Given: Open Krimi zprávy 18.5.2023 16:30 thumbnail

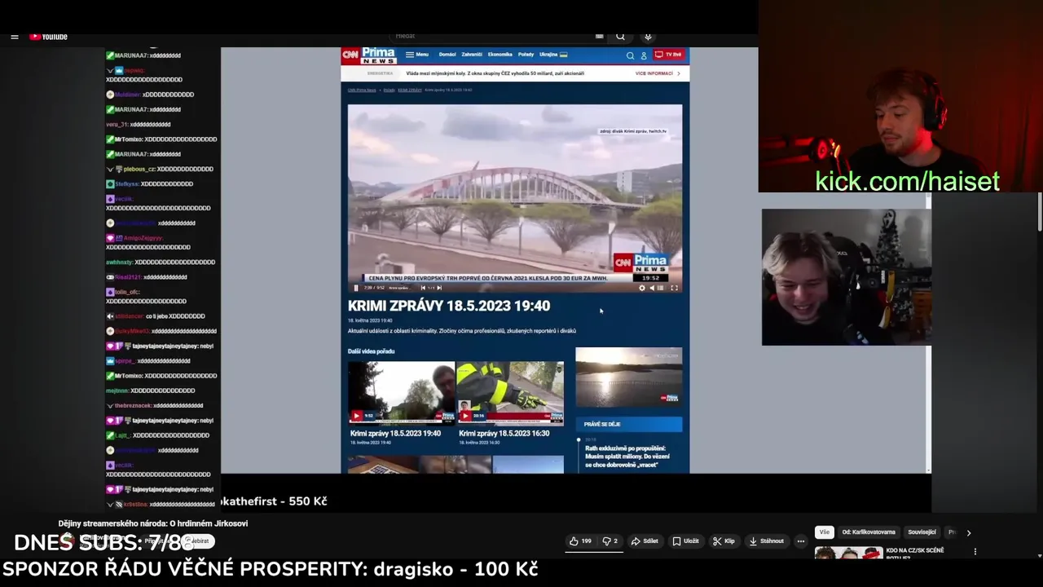Looking at the screenshot, I should 510,393.
